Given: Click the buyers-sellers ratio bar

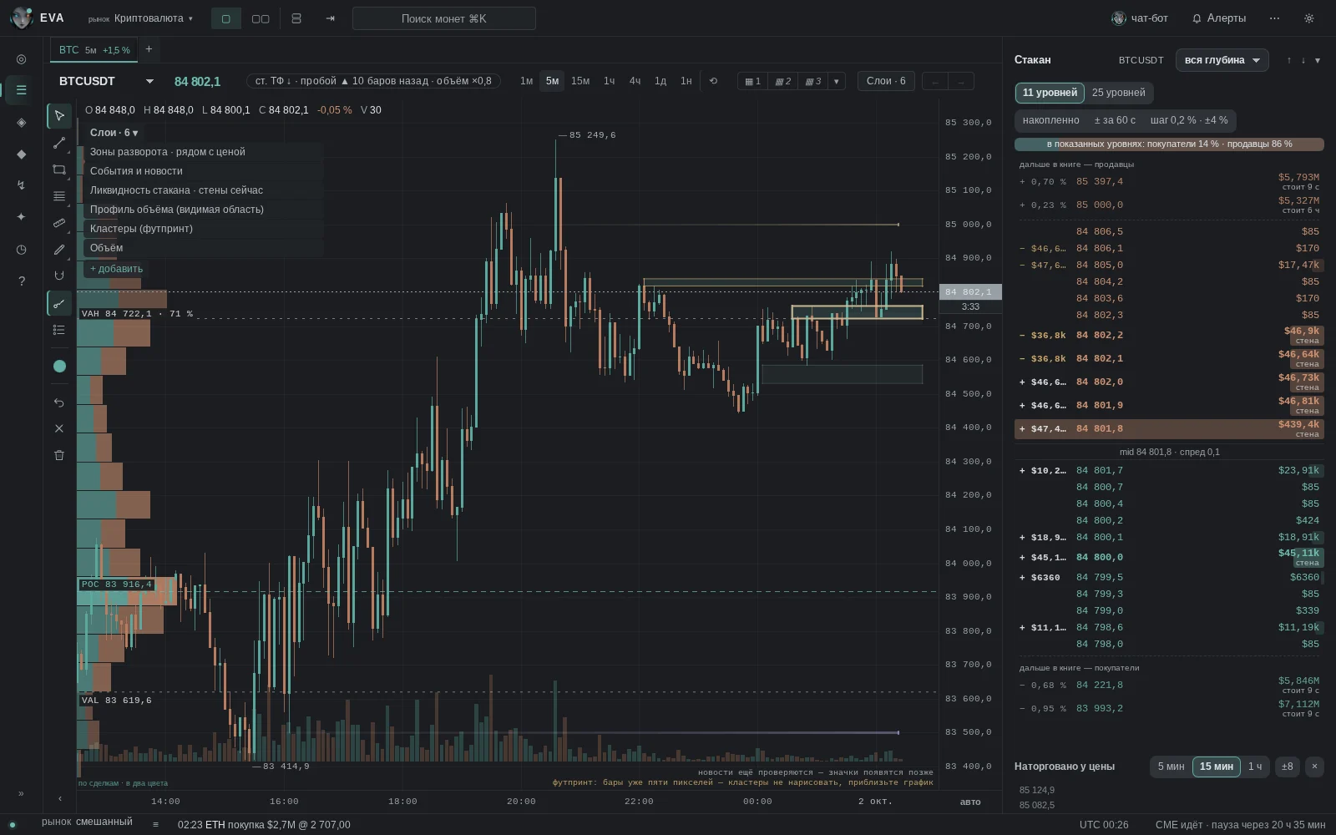Looking at the screenshot, I should click(x=1169, y=144).
